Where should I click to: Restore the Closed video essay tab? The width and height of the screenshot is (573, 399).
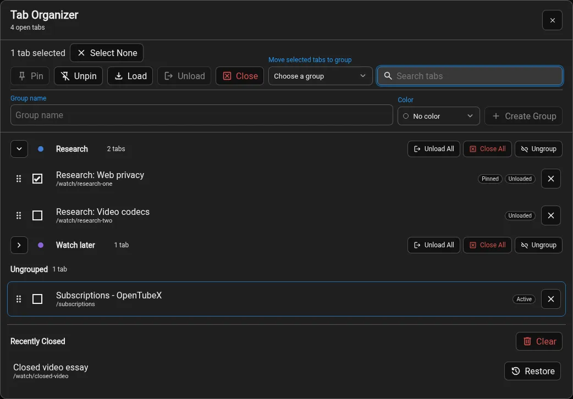[x=532, y=371]
